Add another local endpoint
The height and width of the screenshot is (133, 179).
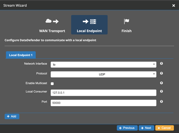pos(12,117)
